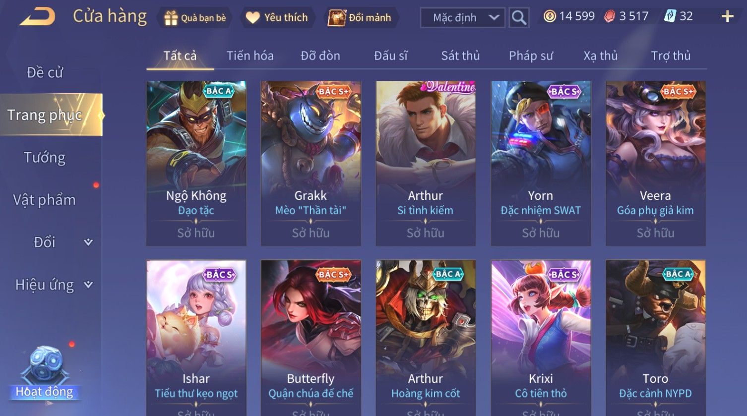
Task: Open the search magnifier icon
Action: (x=519, y=18)
